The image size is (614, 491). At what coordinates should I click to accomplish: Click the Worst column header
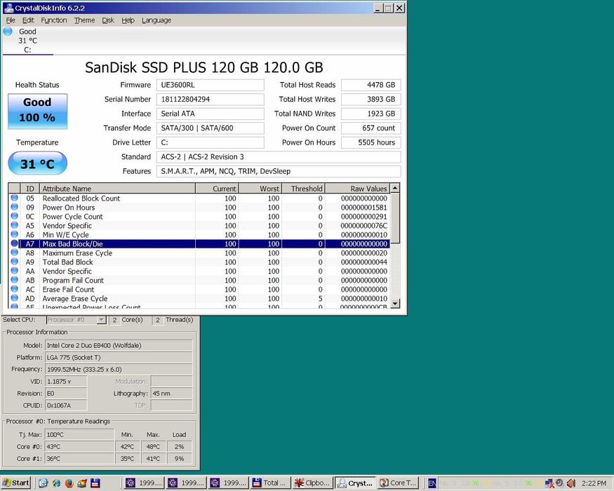click(260, 189)
